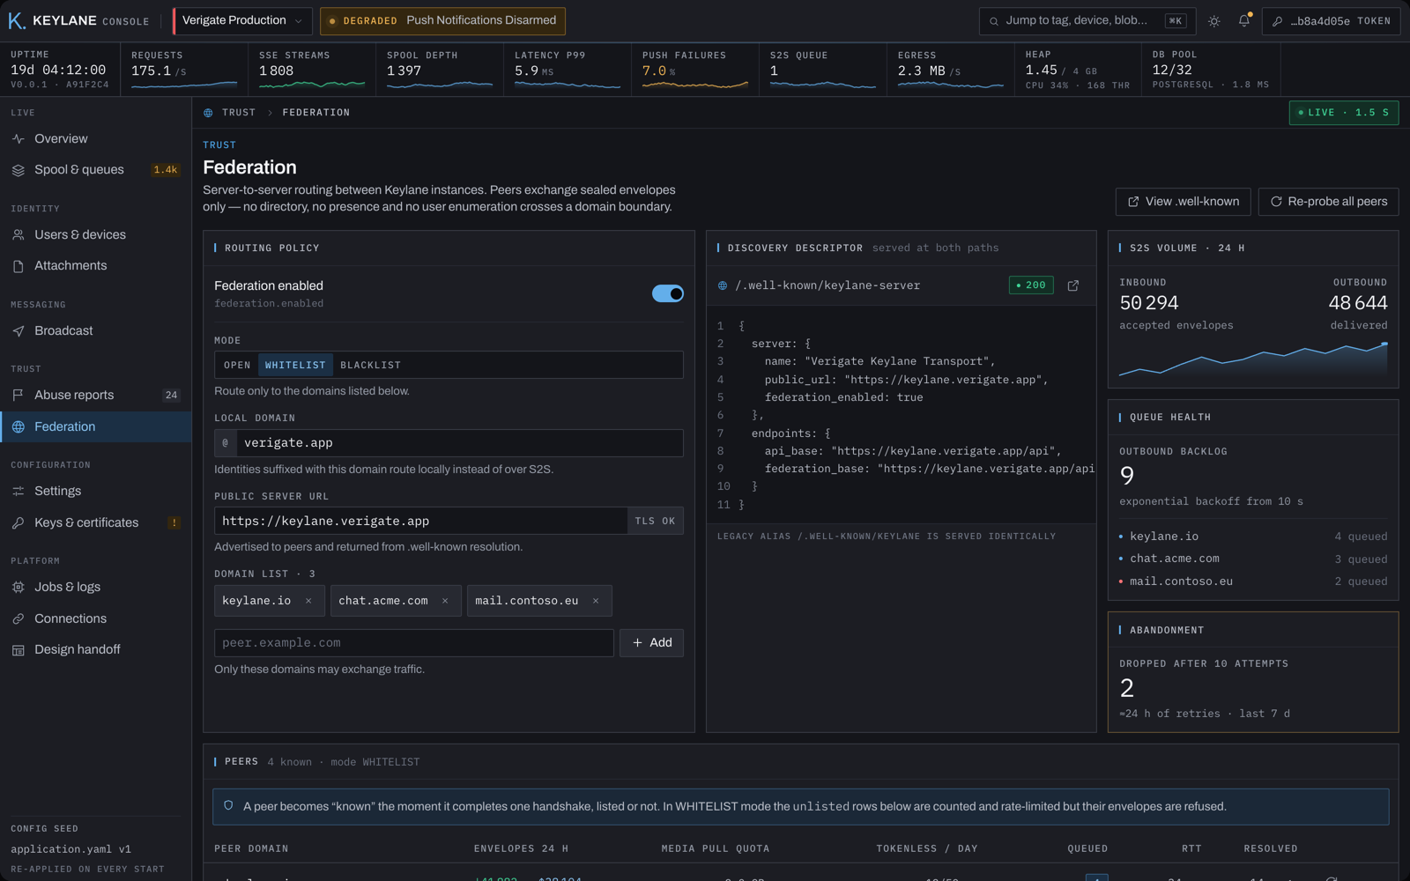
Task: Select BLACKLIST routing mode
Action: 370,365
